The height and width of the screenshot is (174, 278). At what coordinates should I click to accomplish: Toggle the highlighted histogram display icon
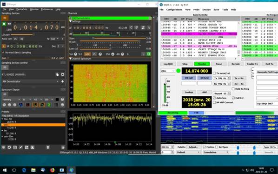coord(35,105)
